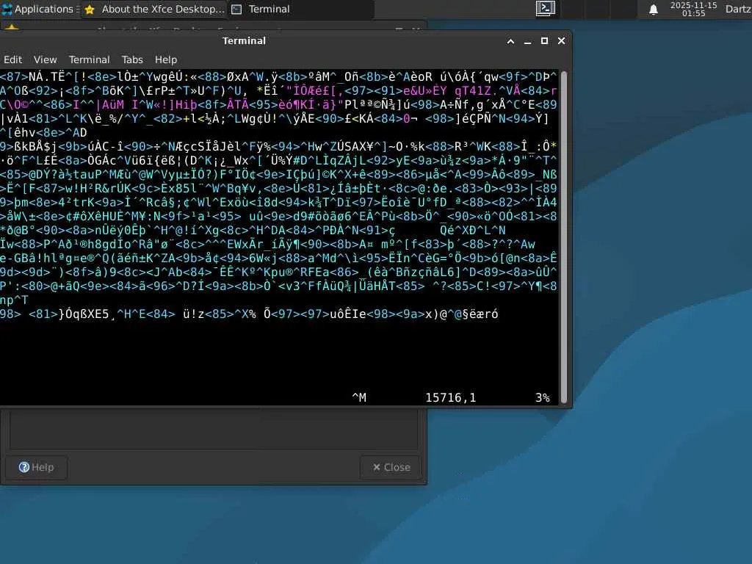Click the clock showing 2025-11-15 01:55
Screen dimensions: 752x564
(693, 9)
